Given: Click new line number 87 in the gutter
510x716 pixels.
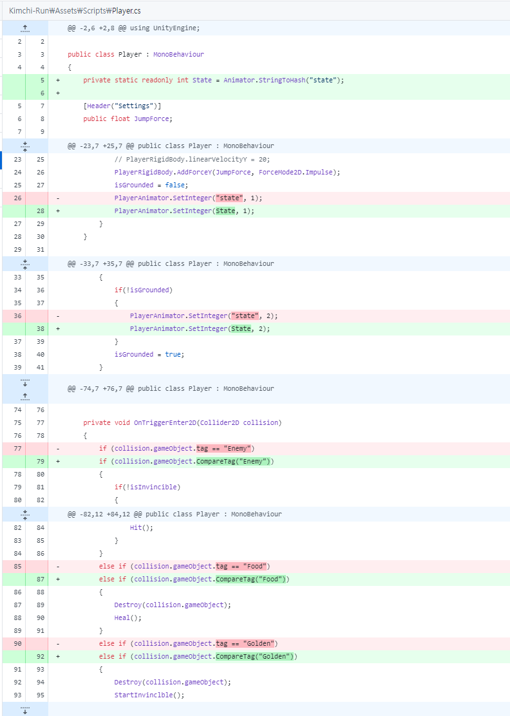Looking at the screenshot, I should point(41,579).
